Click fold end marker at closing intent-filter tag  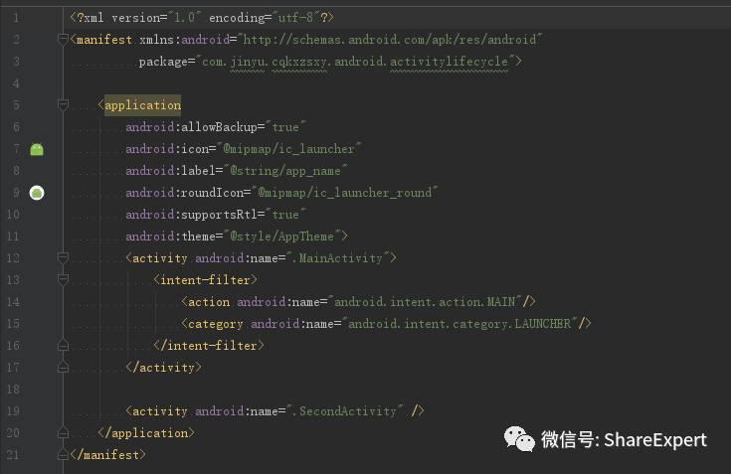pos(63,346)
